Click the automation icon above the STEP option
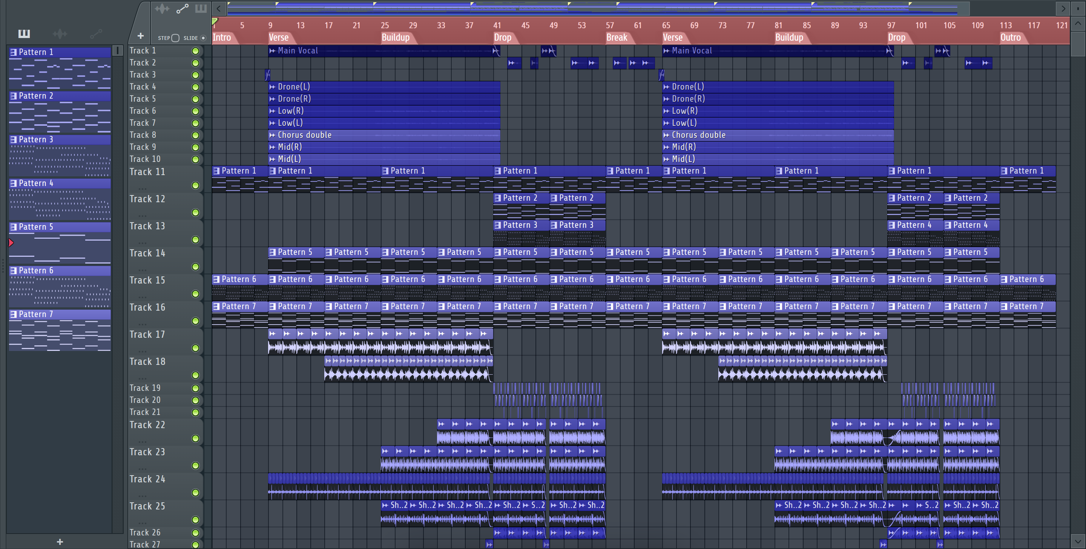The height and width of the screenshot is (549, 1086). [x=182, y=8]
